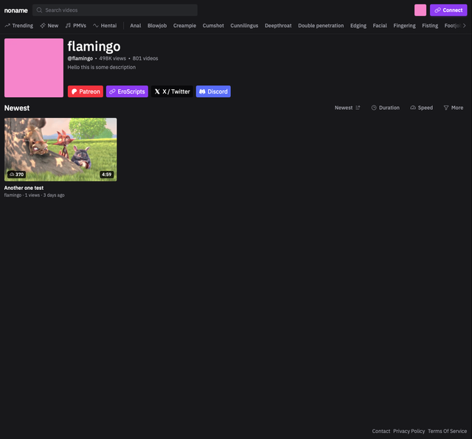
Task: Open the EroScripts link button
Action: 127,91
